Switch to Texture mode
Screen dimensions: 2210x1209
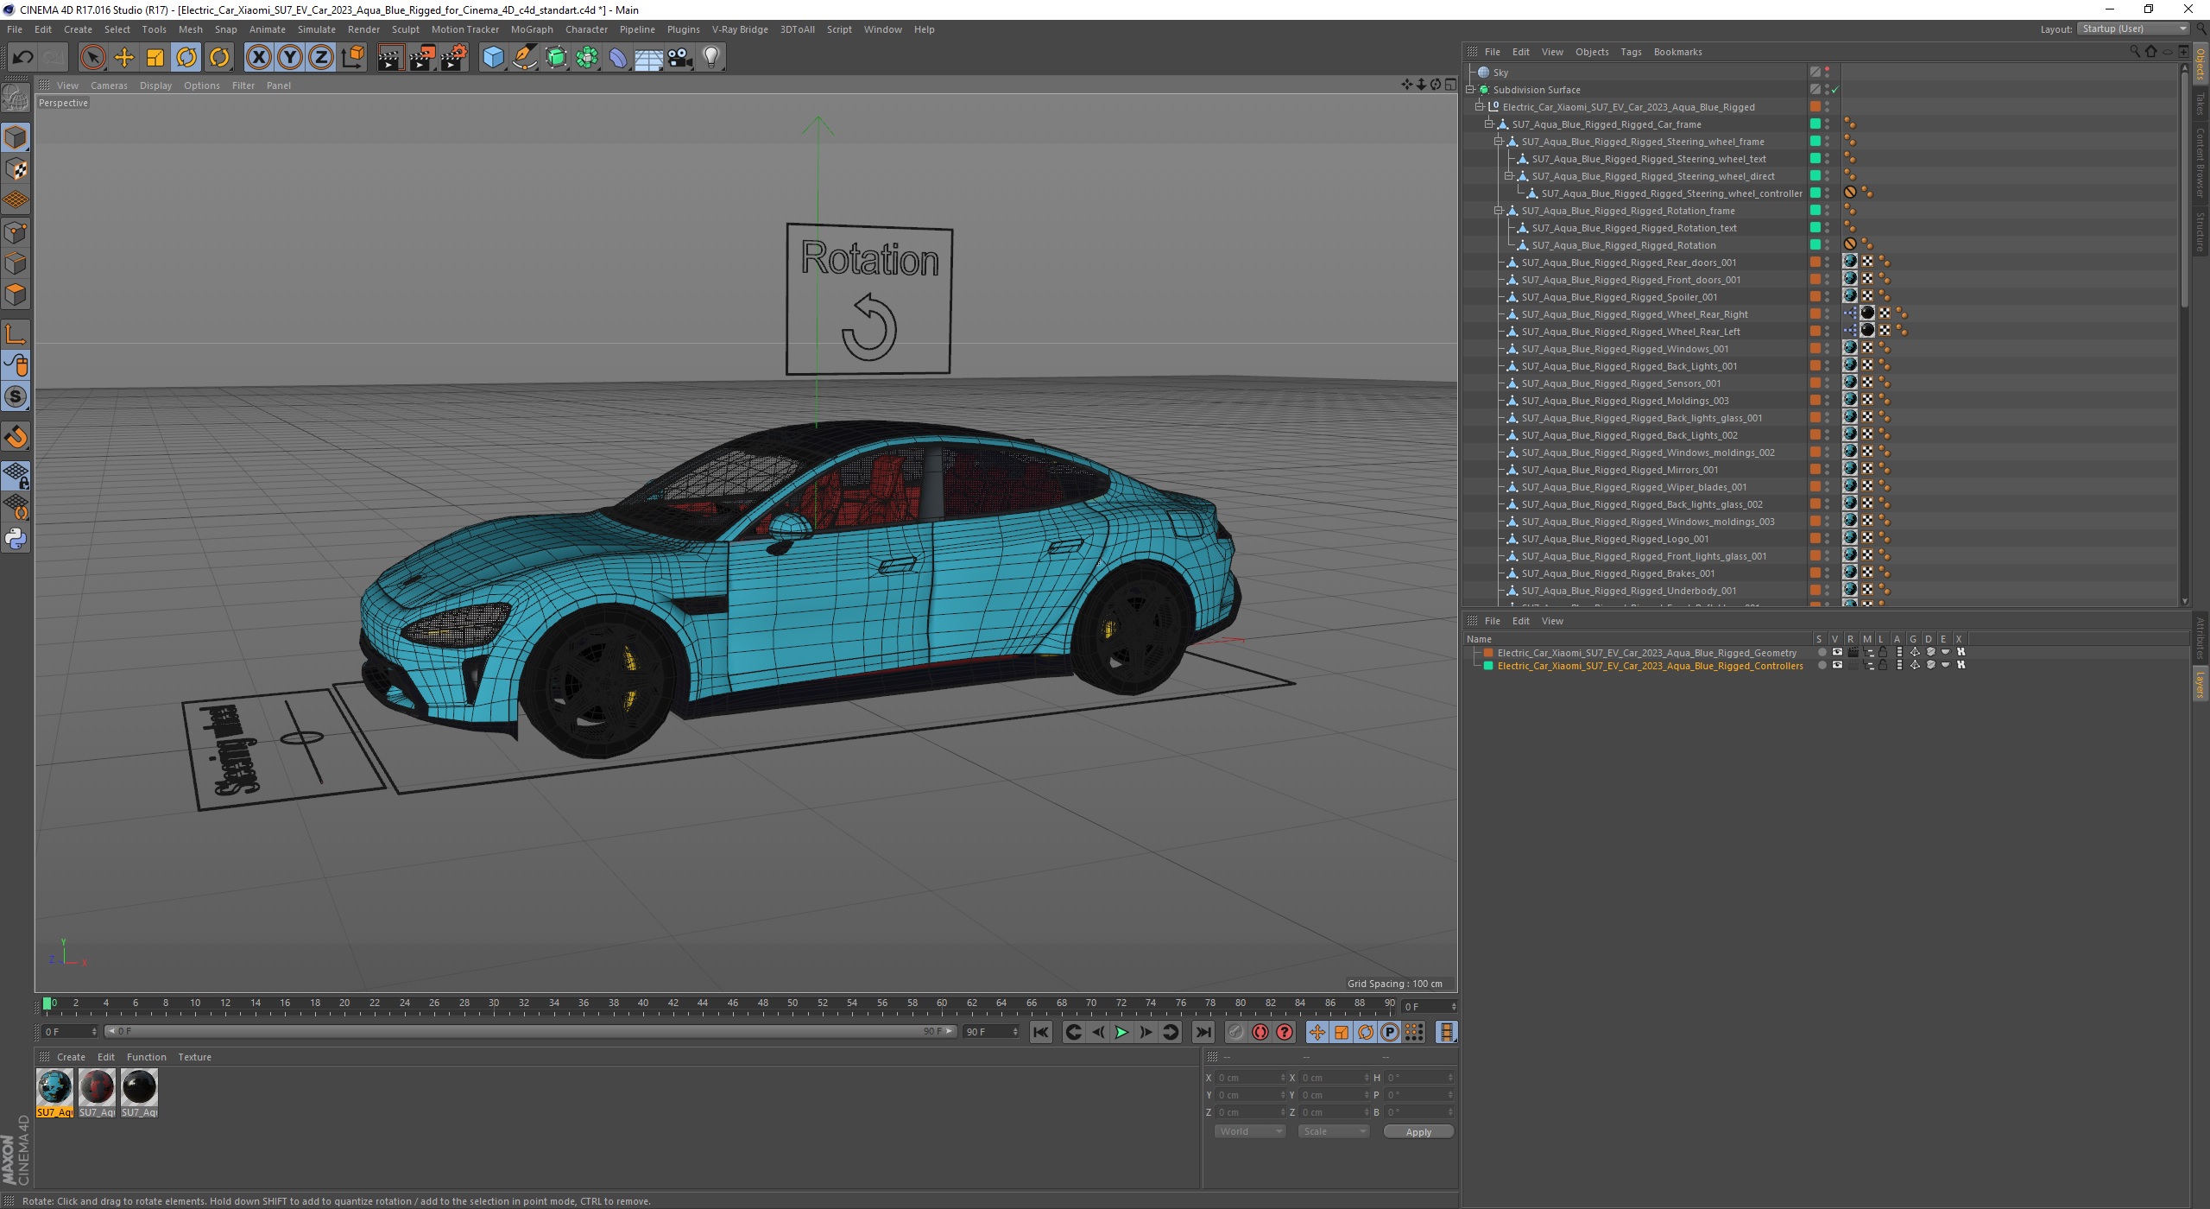(16, 169)
